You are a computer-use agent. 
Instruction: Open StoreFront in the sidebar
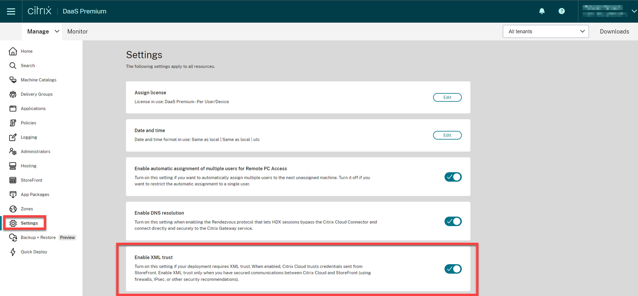(x=31, y=180)
